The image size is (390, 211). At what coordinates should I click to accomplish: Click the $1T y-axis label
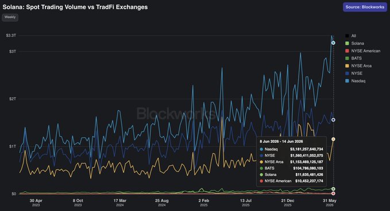click(x=13, y=146)
